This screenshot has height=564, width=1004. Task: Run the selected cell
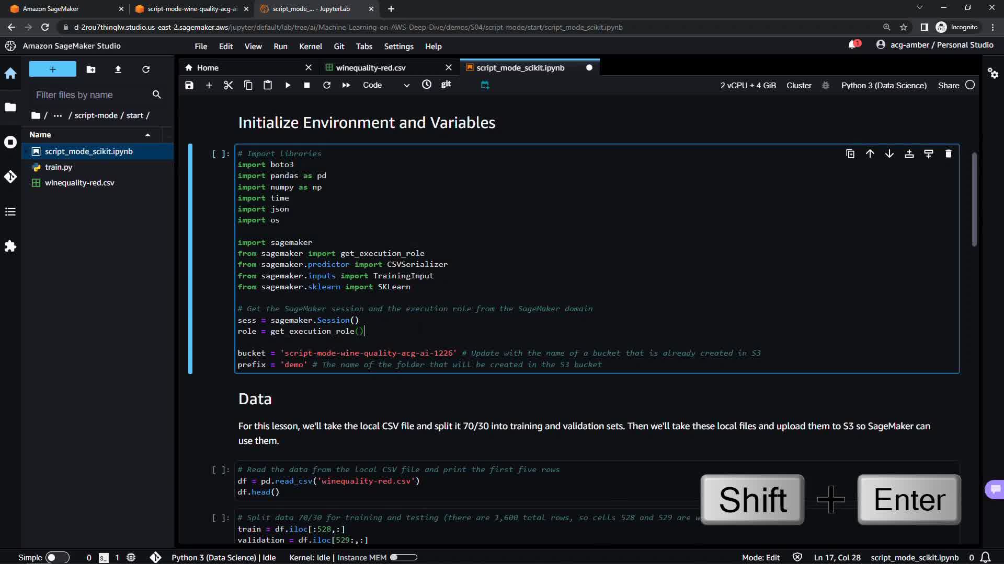288,85
